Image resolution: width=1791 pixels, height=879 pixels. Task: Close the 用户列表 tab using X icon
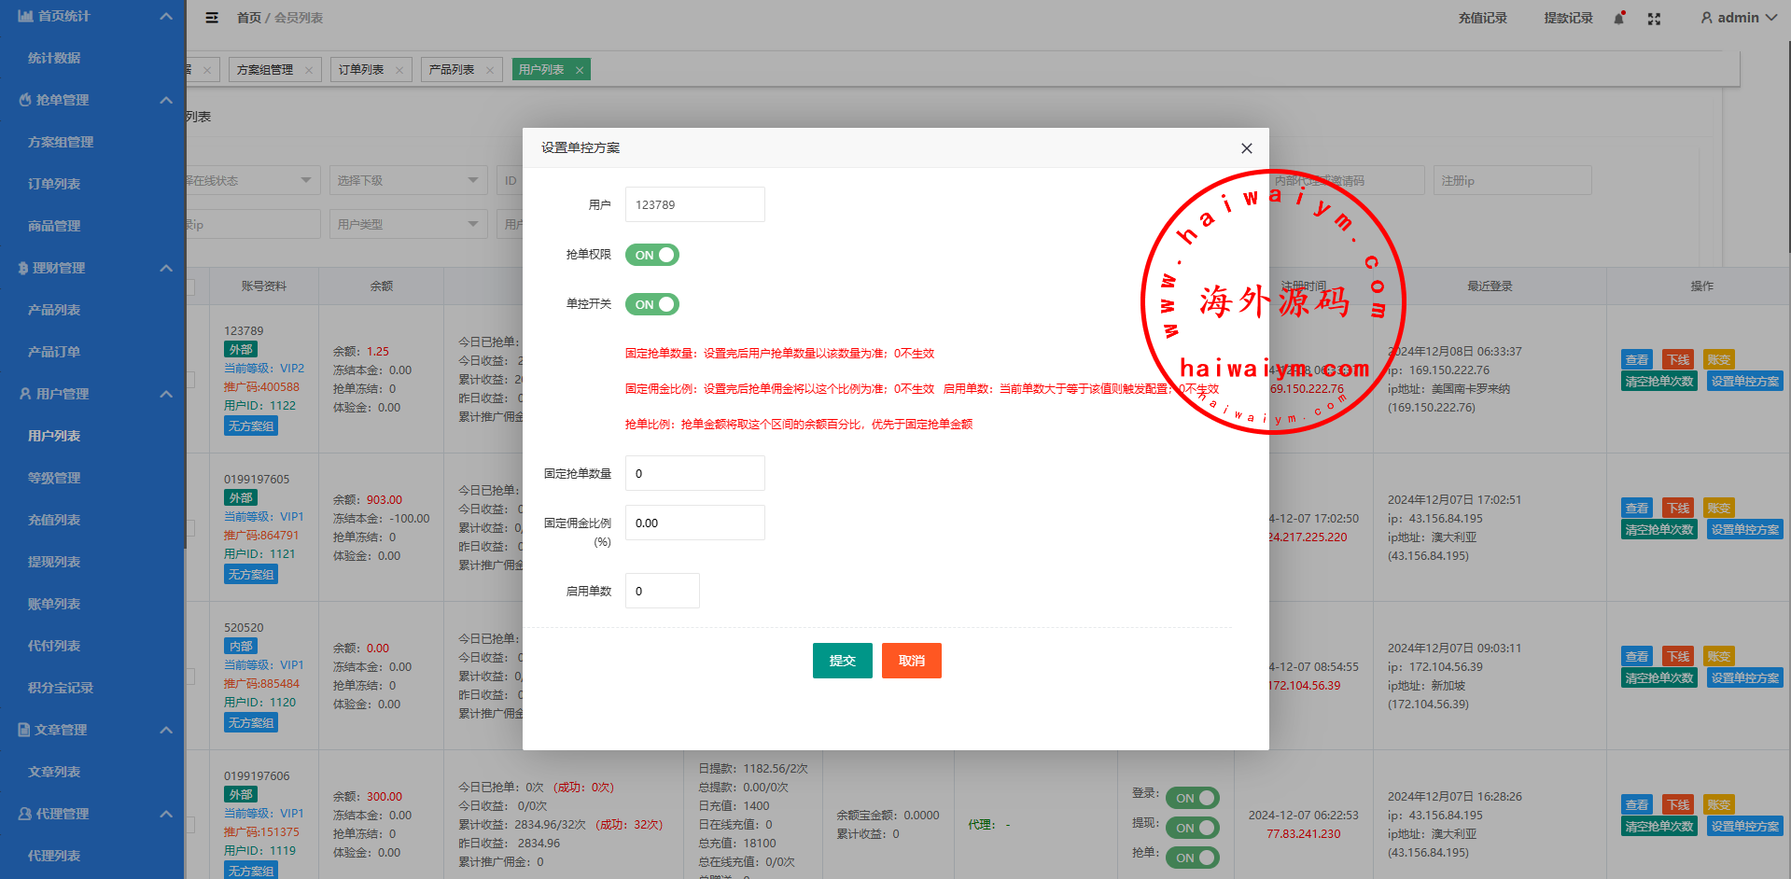(580, 70)
